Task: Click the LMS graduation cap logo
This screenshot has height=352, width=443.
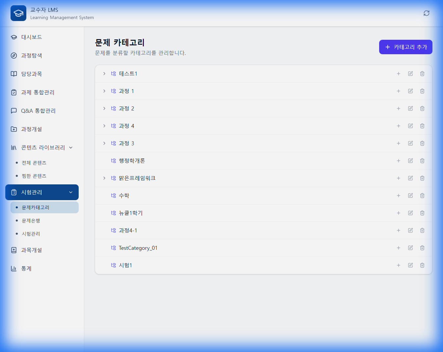Action: 18,13
